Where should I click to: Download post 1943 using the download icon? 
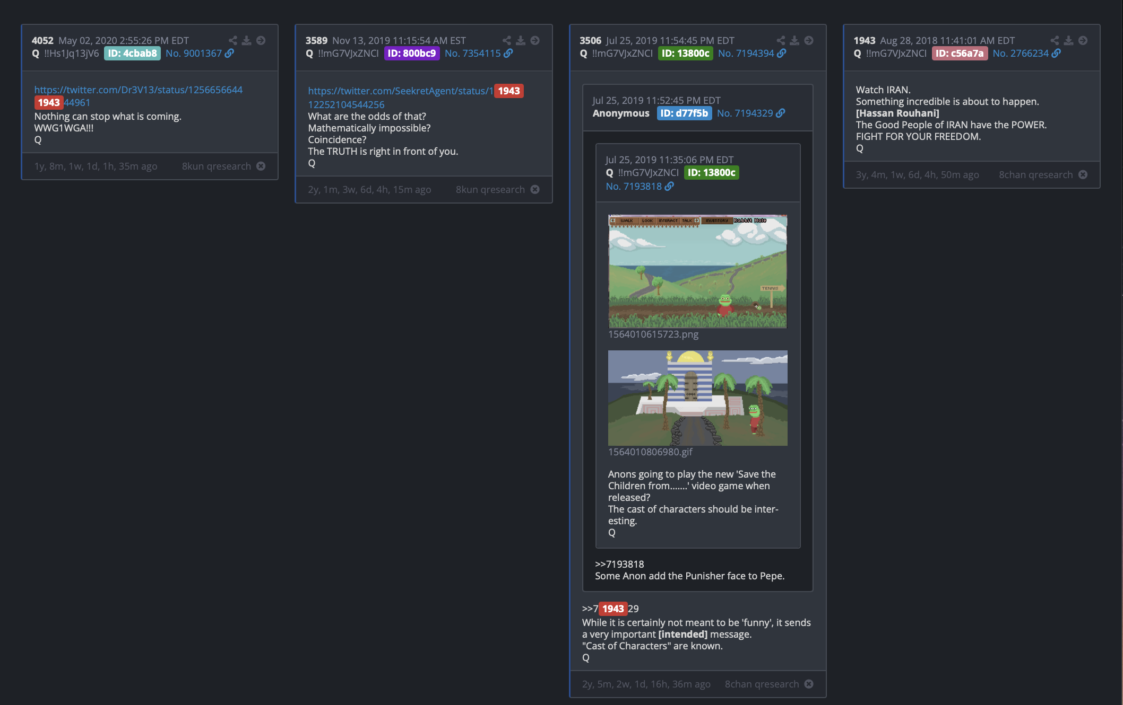coord(1069,40)
